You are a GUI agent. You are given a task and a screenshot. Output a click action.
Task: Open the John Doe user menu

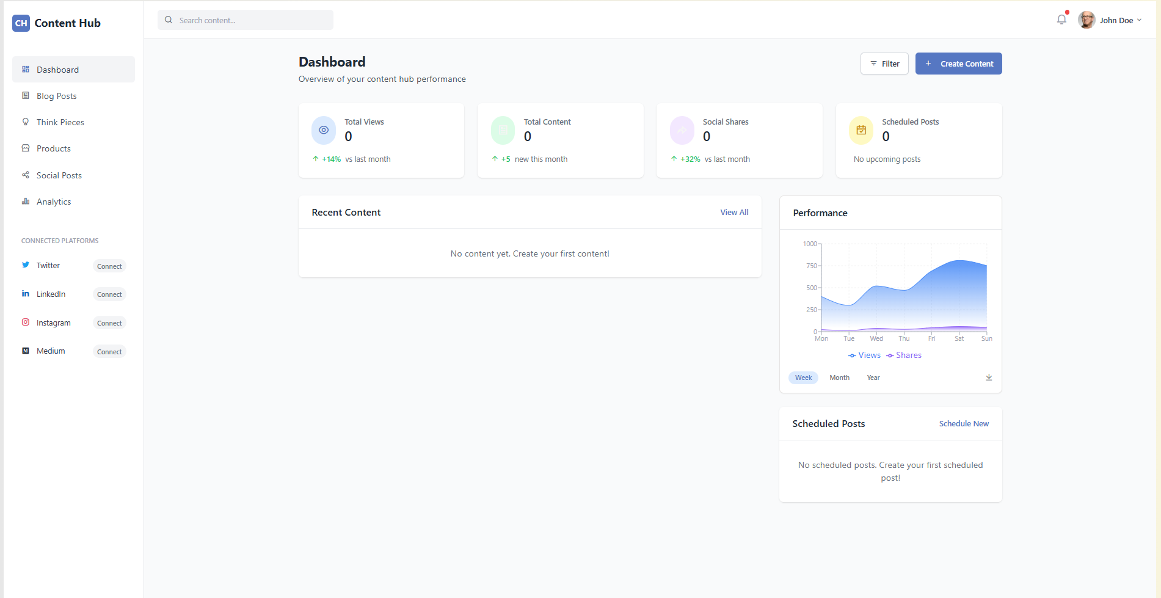1110,20
